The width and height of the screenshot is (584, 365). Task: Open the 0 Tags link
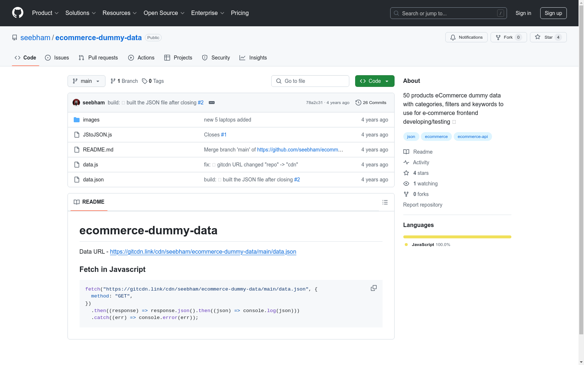click(153, 81)
